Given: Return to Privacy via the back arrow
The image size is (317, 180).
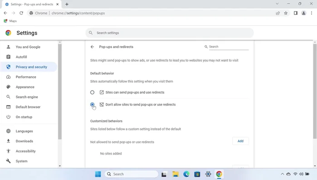Looking at the screenshot, I should 92,47.
